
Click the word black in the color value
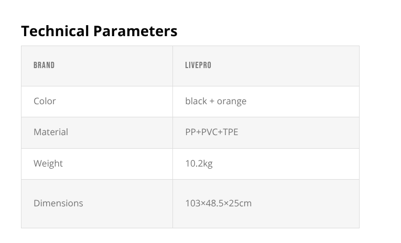tap(196, 101)
